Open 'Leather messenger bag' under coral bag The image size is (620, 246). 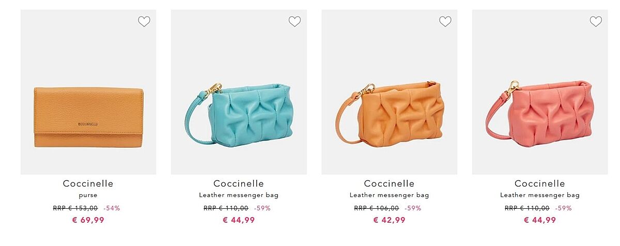coord(540,195)
